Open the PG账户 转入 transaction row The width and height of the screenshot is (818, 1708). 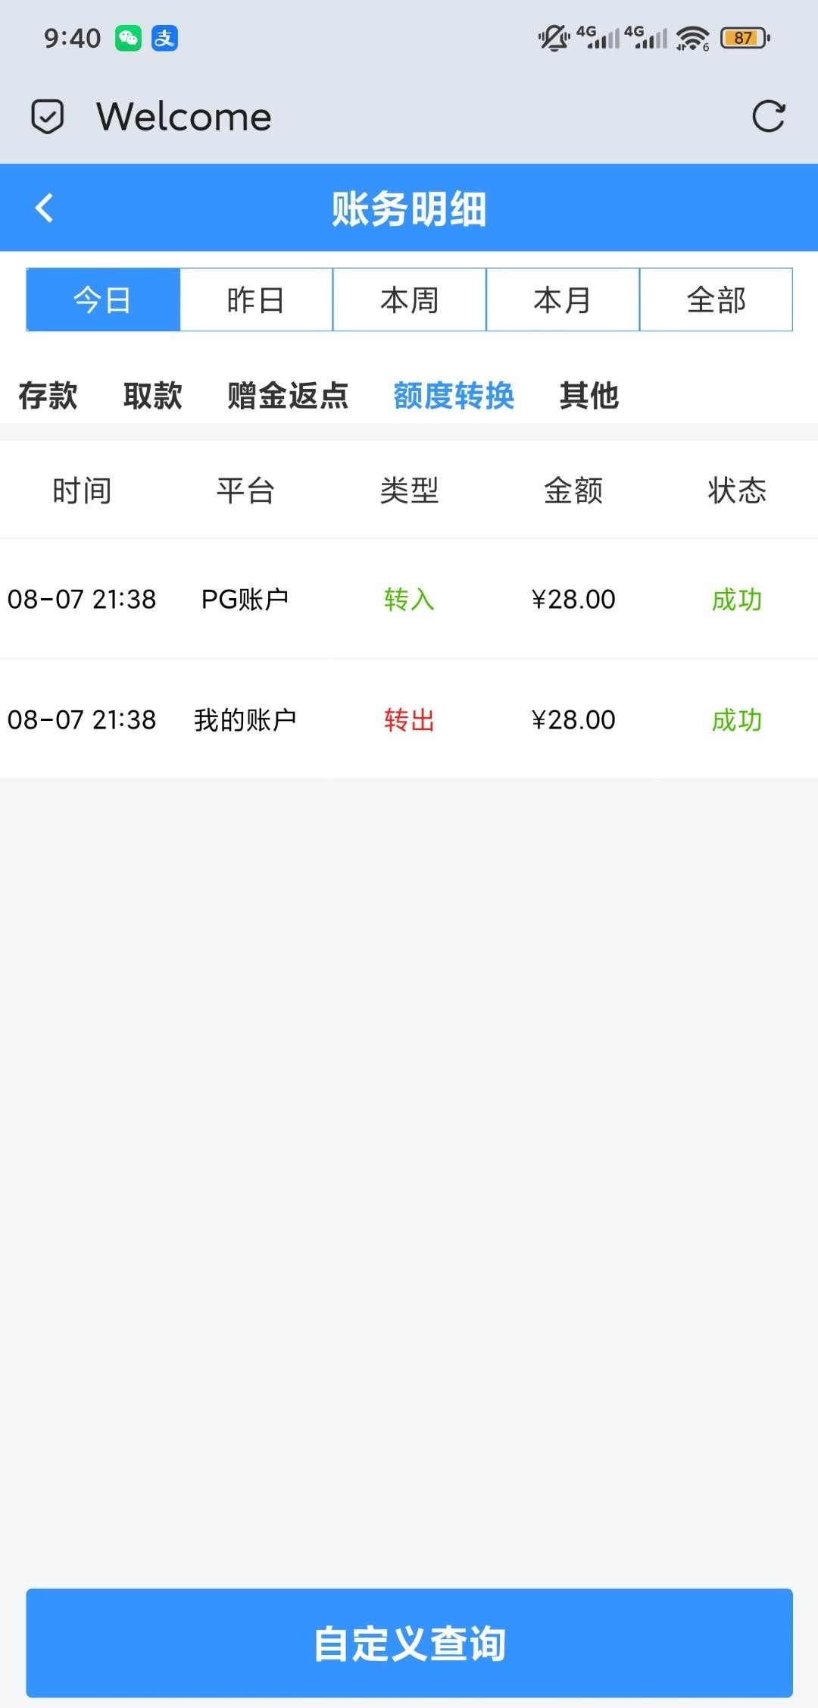tap(409, 599)
